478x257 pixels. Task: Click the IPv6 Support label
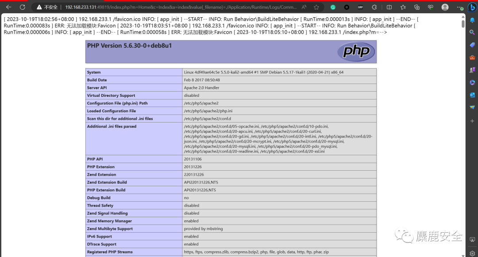(100, 236)
